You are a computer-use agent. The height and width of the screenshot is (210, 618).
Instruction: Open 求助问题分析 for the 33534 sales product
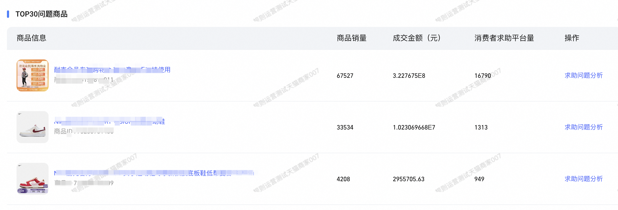pyautogui.click(x=584, y=127)
